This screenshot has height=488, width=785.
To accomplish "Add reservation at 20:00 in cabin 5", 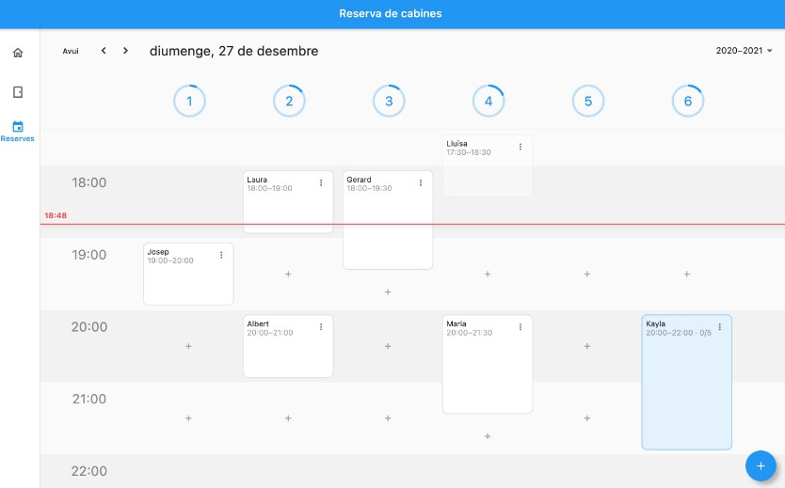I will tap(586, 346).
